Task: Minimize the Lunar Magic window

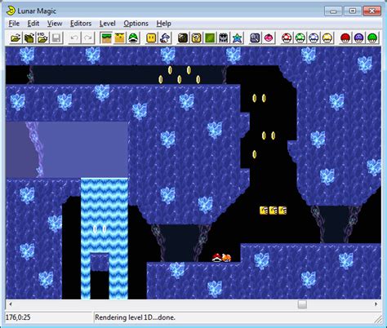Action: click(333, 11)
